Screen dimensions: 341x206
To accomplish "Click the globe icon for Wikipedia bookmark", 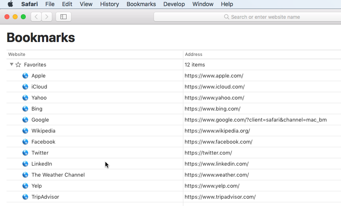I will [x=25, y=131].
